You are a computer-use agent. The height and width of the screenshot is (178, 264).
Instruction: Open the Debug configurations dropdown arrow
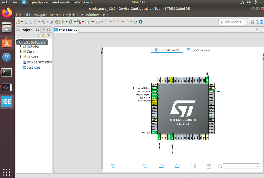pyautogui.click(x=66, y=22)
